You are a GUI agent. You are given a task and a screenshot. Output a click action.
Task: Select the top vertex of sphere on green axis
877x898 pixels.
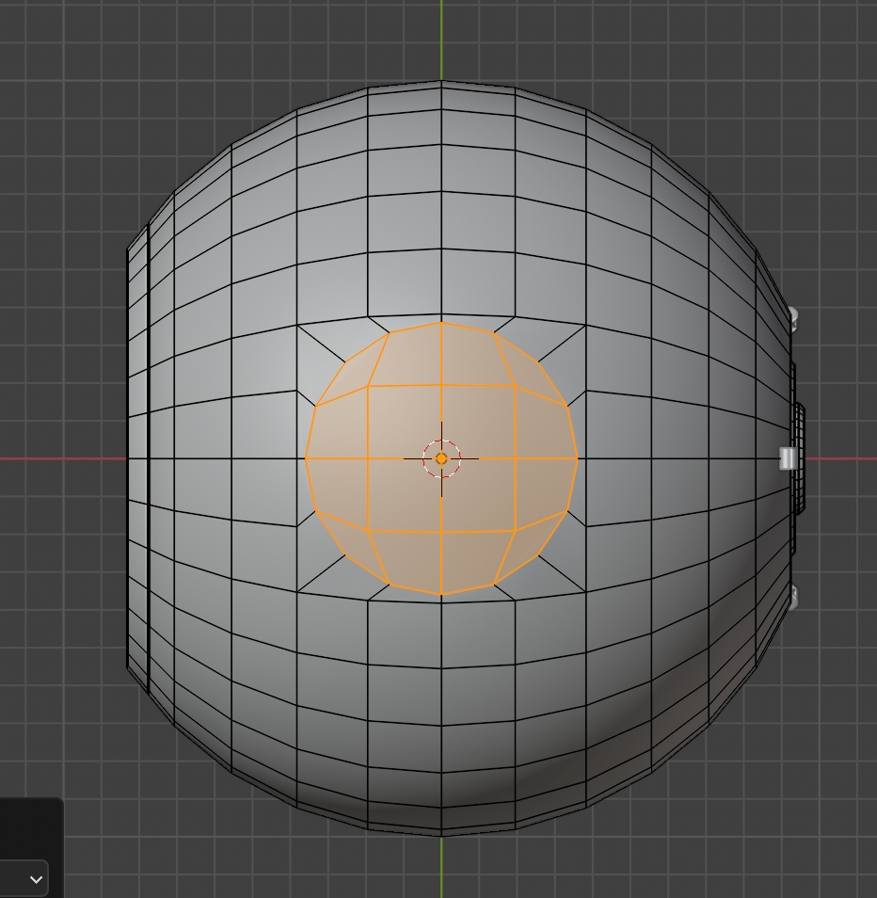pos(441,81)
